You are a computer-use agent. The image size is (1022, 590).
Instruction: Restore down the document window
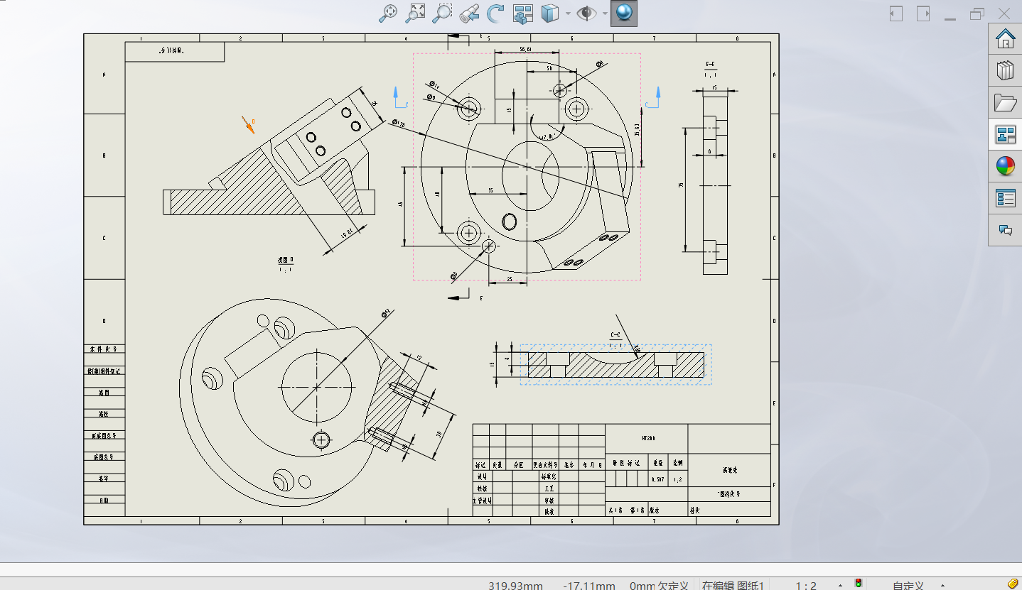[x=977, y=13]
